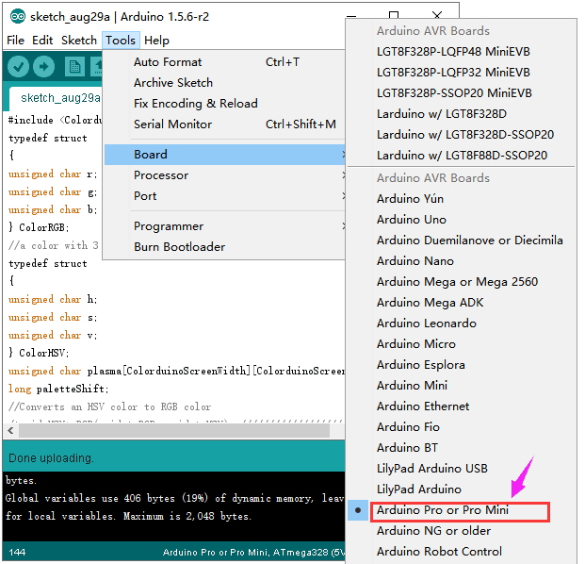Choose Archive Sketch menu entry
This screenshot has height=564, width=585.
pos(225,83)
